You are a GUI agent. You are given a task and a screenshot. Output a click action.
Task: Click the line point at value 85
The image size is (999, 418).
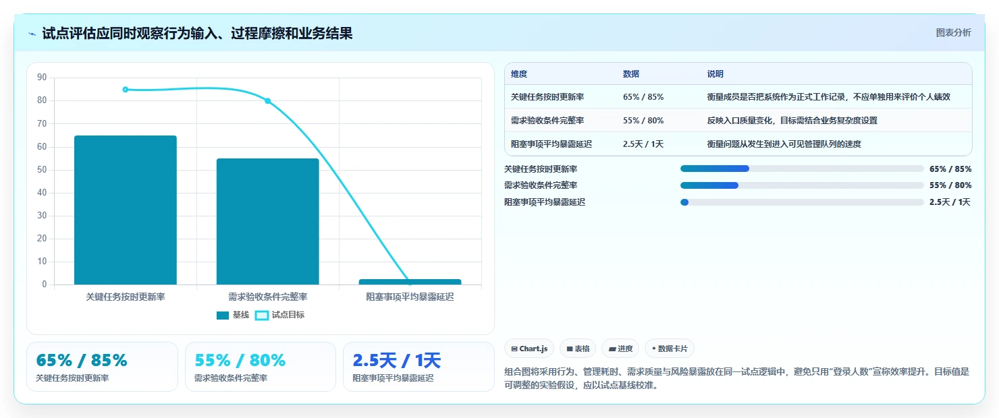[x=126, y=89]
